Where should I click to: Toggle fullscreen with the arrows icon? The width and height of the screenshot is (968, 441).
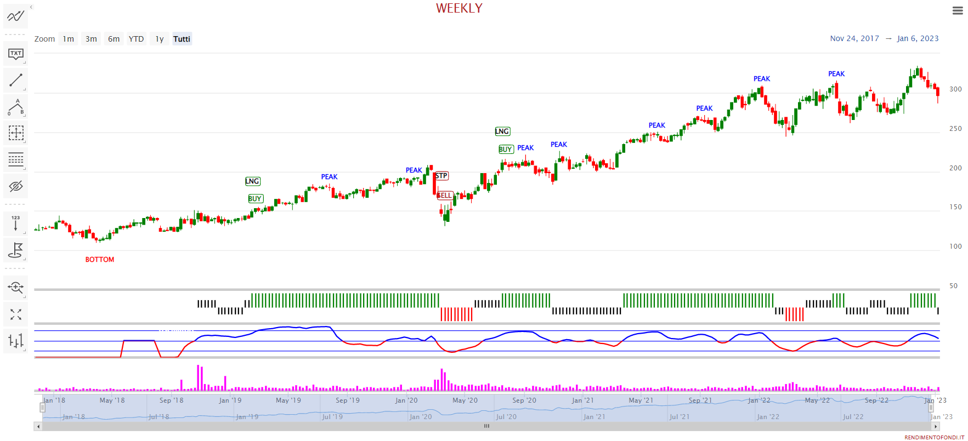coord(15,314)
